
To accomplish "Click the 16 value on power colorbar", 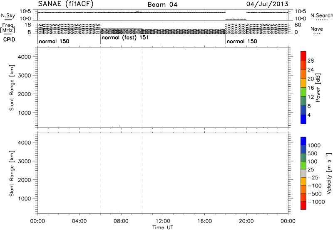I will click(311, 88).
